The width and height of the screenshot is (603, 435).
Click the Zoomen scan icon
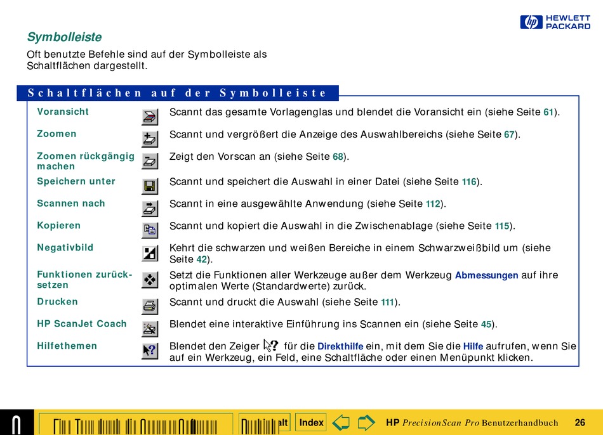[x=150, y=140]
